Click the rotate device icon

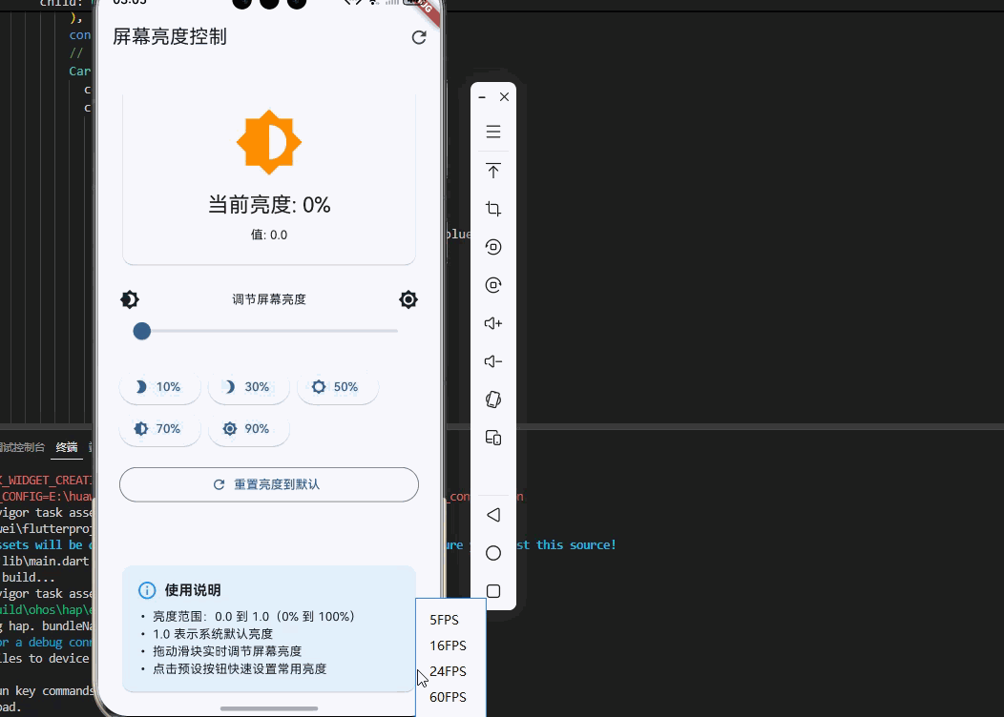pos(493,399)
